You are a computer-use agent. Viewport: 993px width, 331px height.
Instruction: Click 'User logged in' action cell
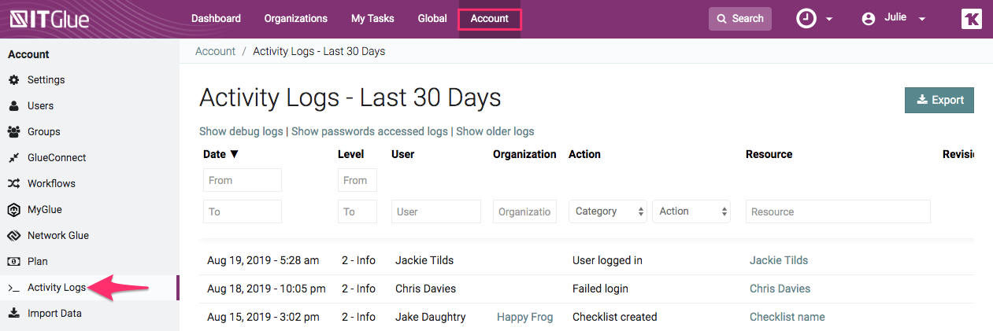(609, 260)
